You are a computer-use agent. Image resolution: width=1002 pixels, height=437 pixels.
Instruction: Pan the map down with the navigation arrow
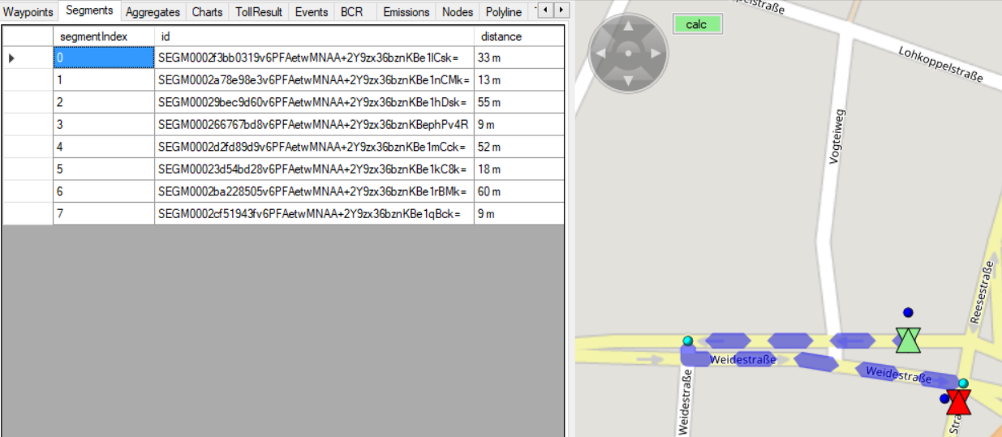627,79
